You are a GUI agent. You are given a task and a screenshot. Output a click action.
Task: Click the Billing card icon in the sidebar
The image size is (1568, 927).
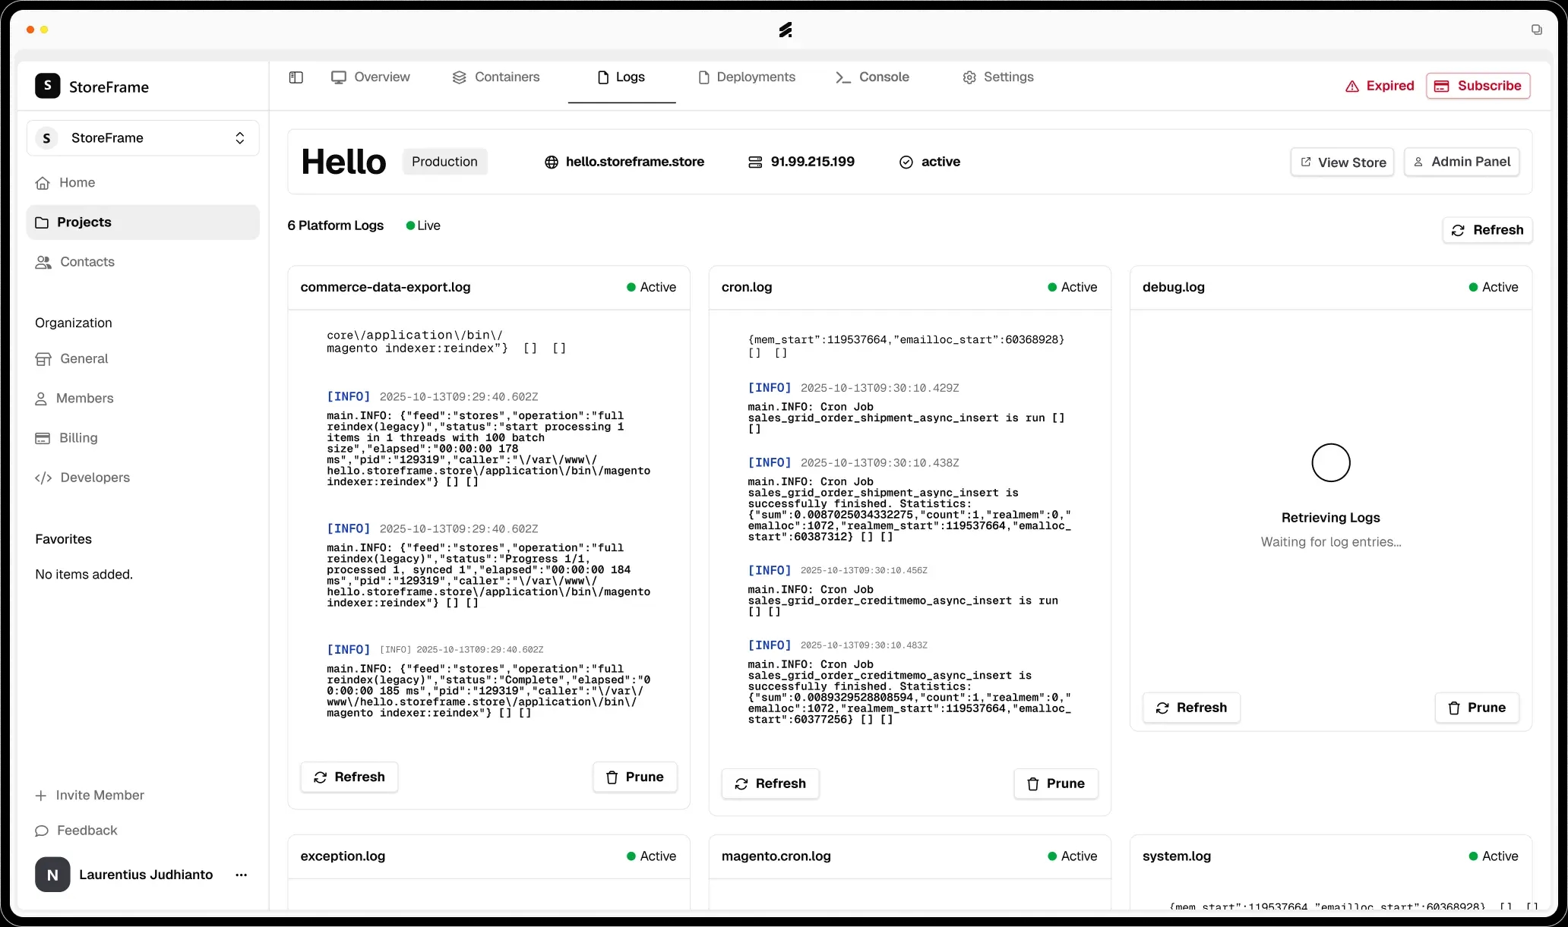coord(43,438)
